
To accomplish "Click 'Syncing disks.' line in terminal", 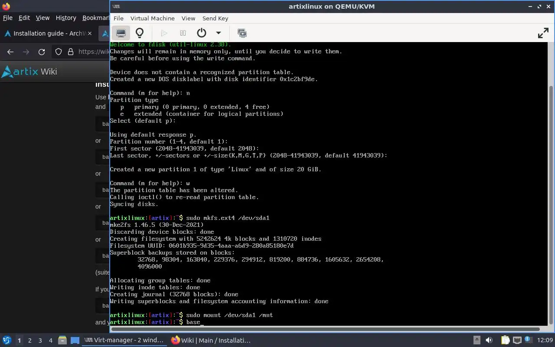I will coord(134,204).
